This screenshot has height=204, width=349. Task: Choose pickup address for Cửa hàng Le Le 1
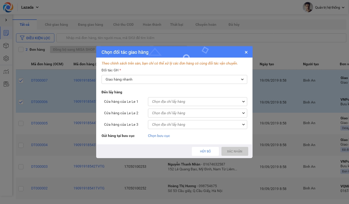click(197, 101)
